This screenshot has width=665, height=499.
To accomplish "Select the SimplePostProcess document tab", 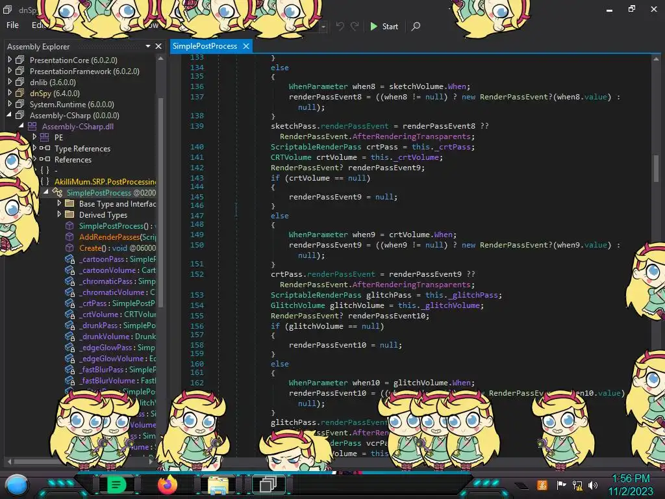I will coord(205,46).
